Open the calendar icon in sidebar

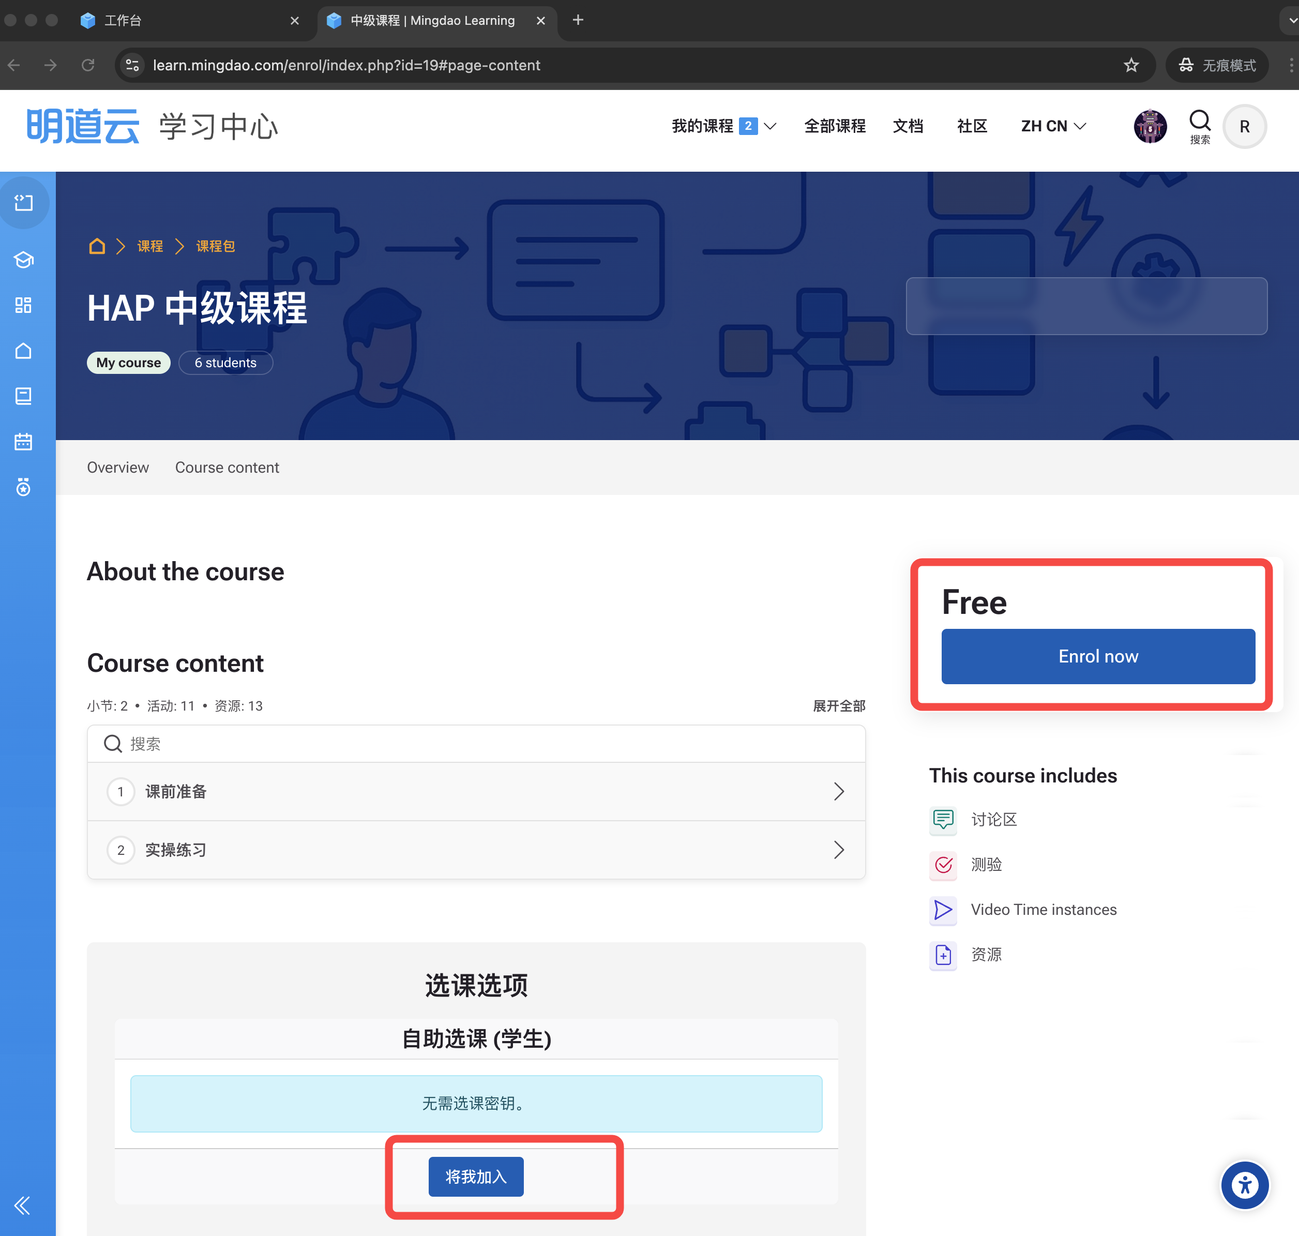(24, 442)
